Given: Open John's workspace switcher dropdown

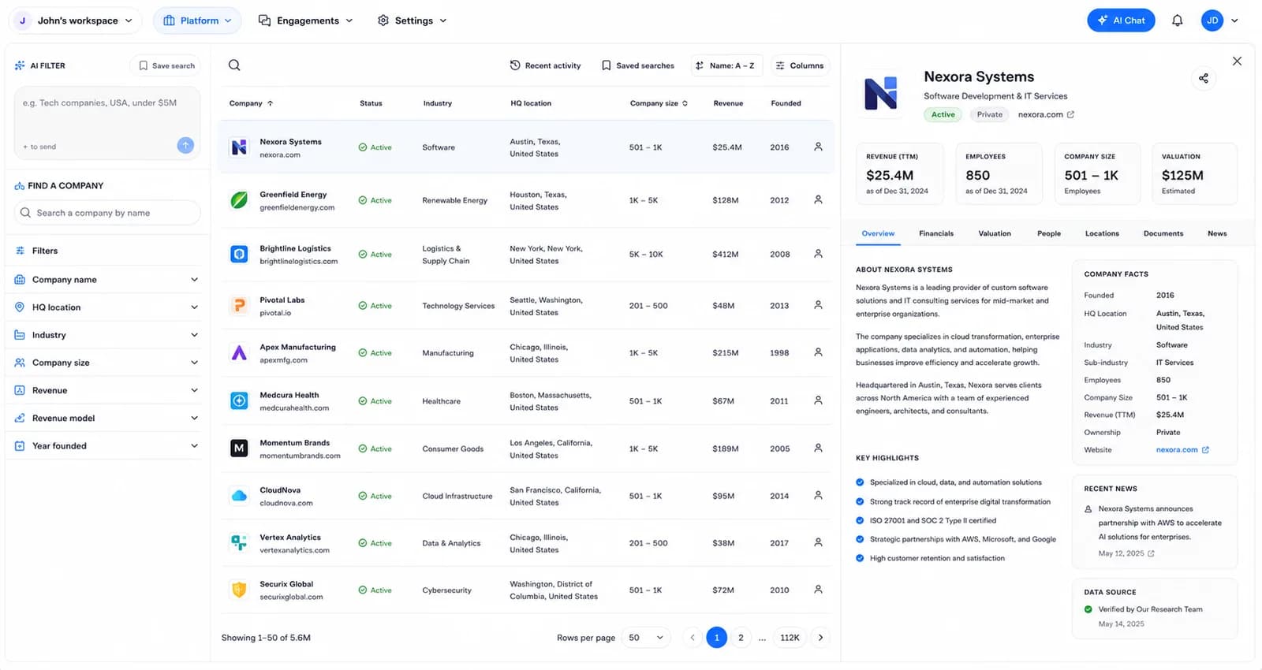Looking at the screenshot, I should click(76, 20).
